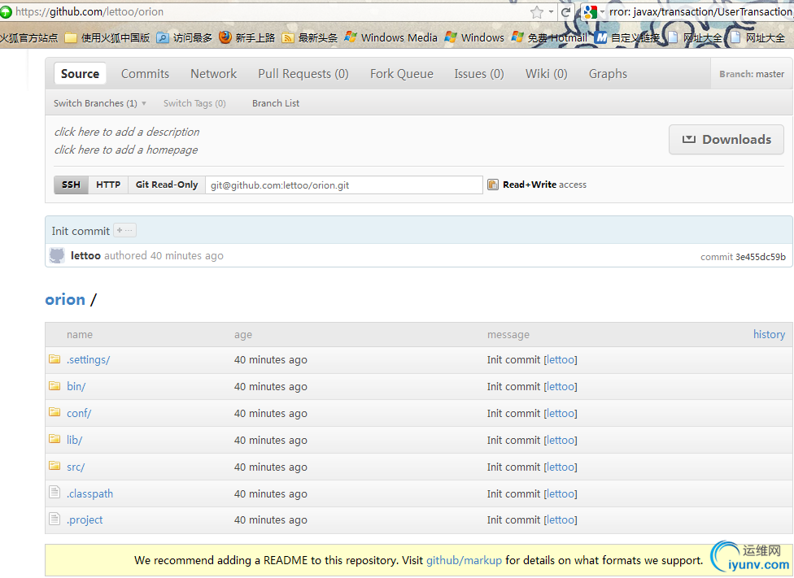Click the green site identity icon

pos(6,12)
